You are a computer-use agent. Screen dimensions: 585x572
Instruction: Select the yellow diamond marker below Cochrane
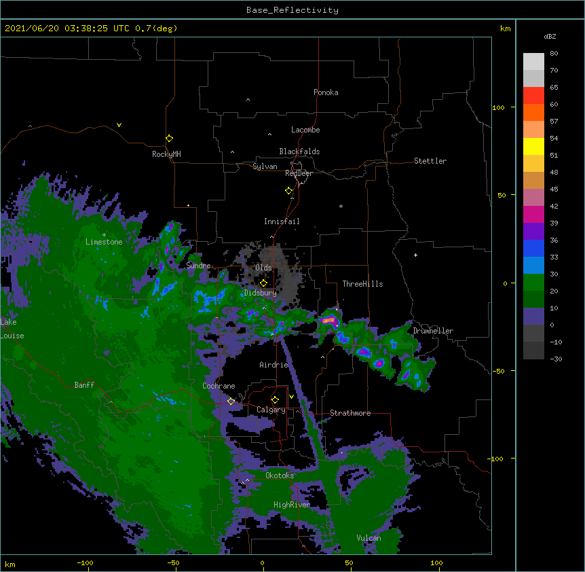[231, 401]
